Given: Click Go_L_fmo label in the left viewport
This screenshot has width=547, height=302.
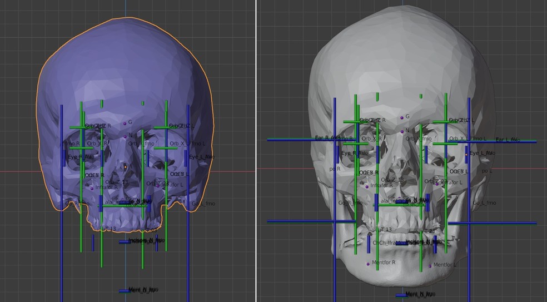Looking at the screenshot, I should [203, 204].
